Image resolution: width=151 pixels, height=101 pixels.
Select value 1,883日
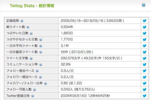point(67,33)
